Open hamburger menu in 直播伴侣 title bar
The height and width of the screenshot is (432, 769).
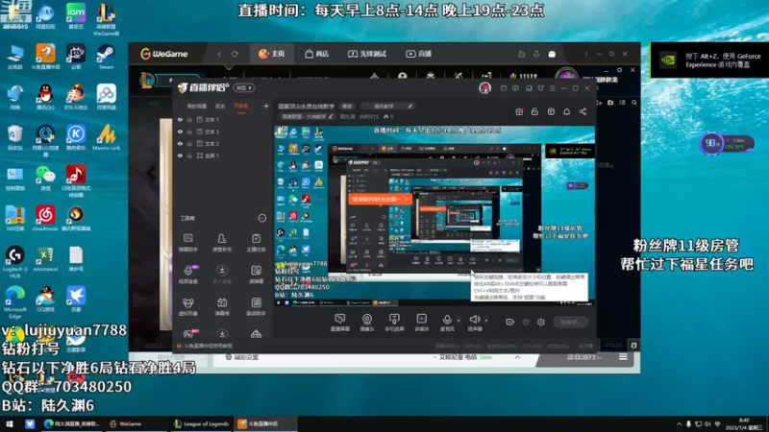[552, 88]
